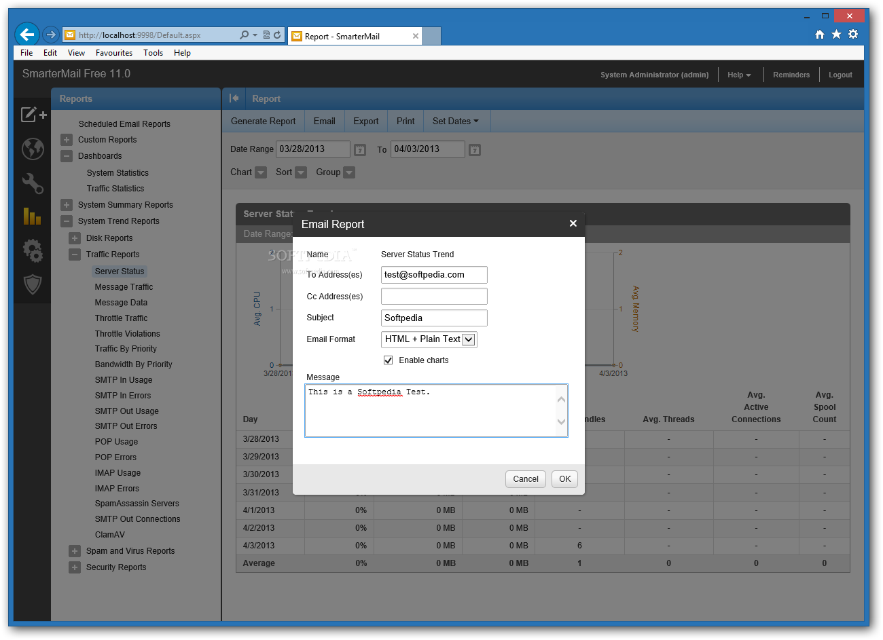
Task: Click the Email toolbar button
Action: pyautogui.click(x=325, y=121)
